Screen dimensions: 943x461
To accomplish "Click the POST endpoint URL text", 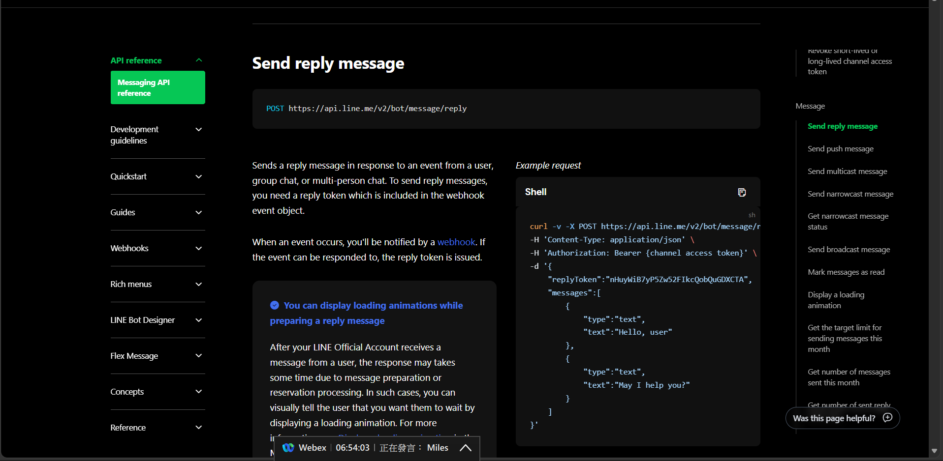I will (377, 109).
